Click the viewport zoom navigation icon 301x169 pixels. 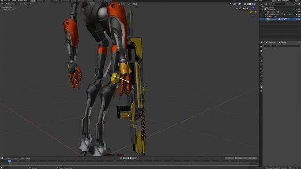[247, 8]
